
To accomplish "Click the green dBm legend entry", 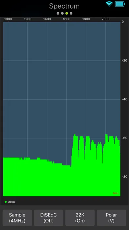I will [10, 202].
